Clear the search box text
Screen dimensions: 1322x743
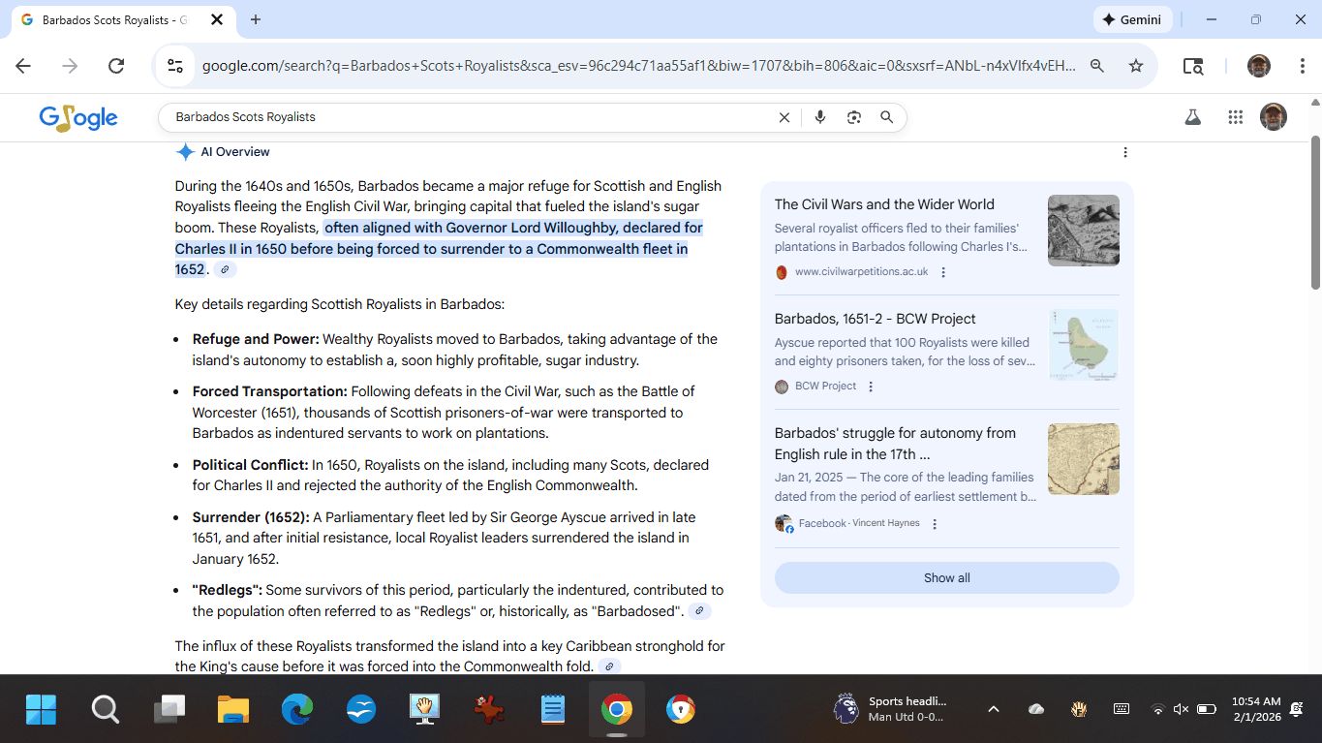[x=784, y=117]
